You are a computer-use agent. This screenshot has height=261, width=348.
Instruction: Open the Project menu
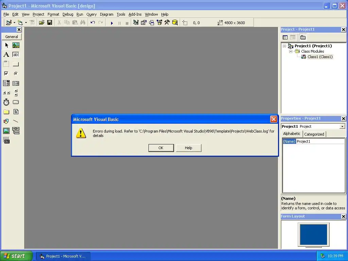(x=38, y=14)
